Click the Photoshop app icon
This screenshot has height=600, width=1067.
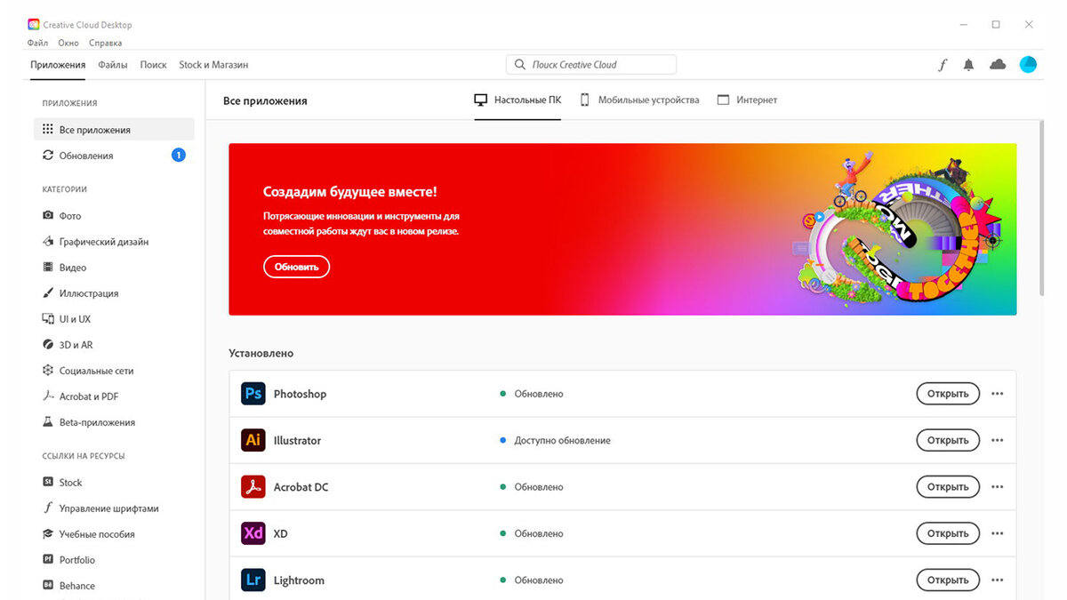[x=253, y=394]
